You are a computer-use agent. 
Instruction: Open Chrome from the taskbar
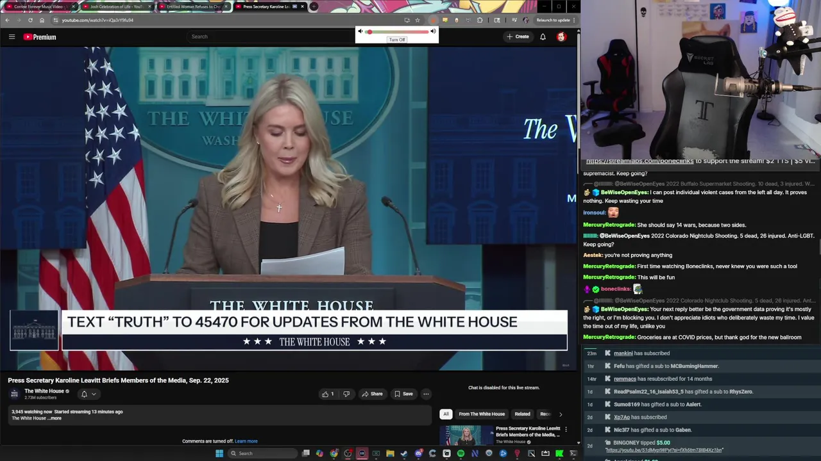pyautogui.click(x=334, y=453)
